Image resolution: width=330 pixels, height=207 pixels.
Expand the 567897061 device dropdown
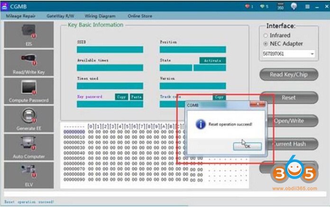312,54
